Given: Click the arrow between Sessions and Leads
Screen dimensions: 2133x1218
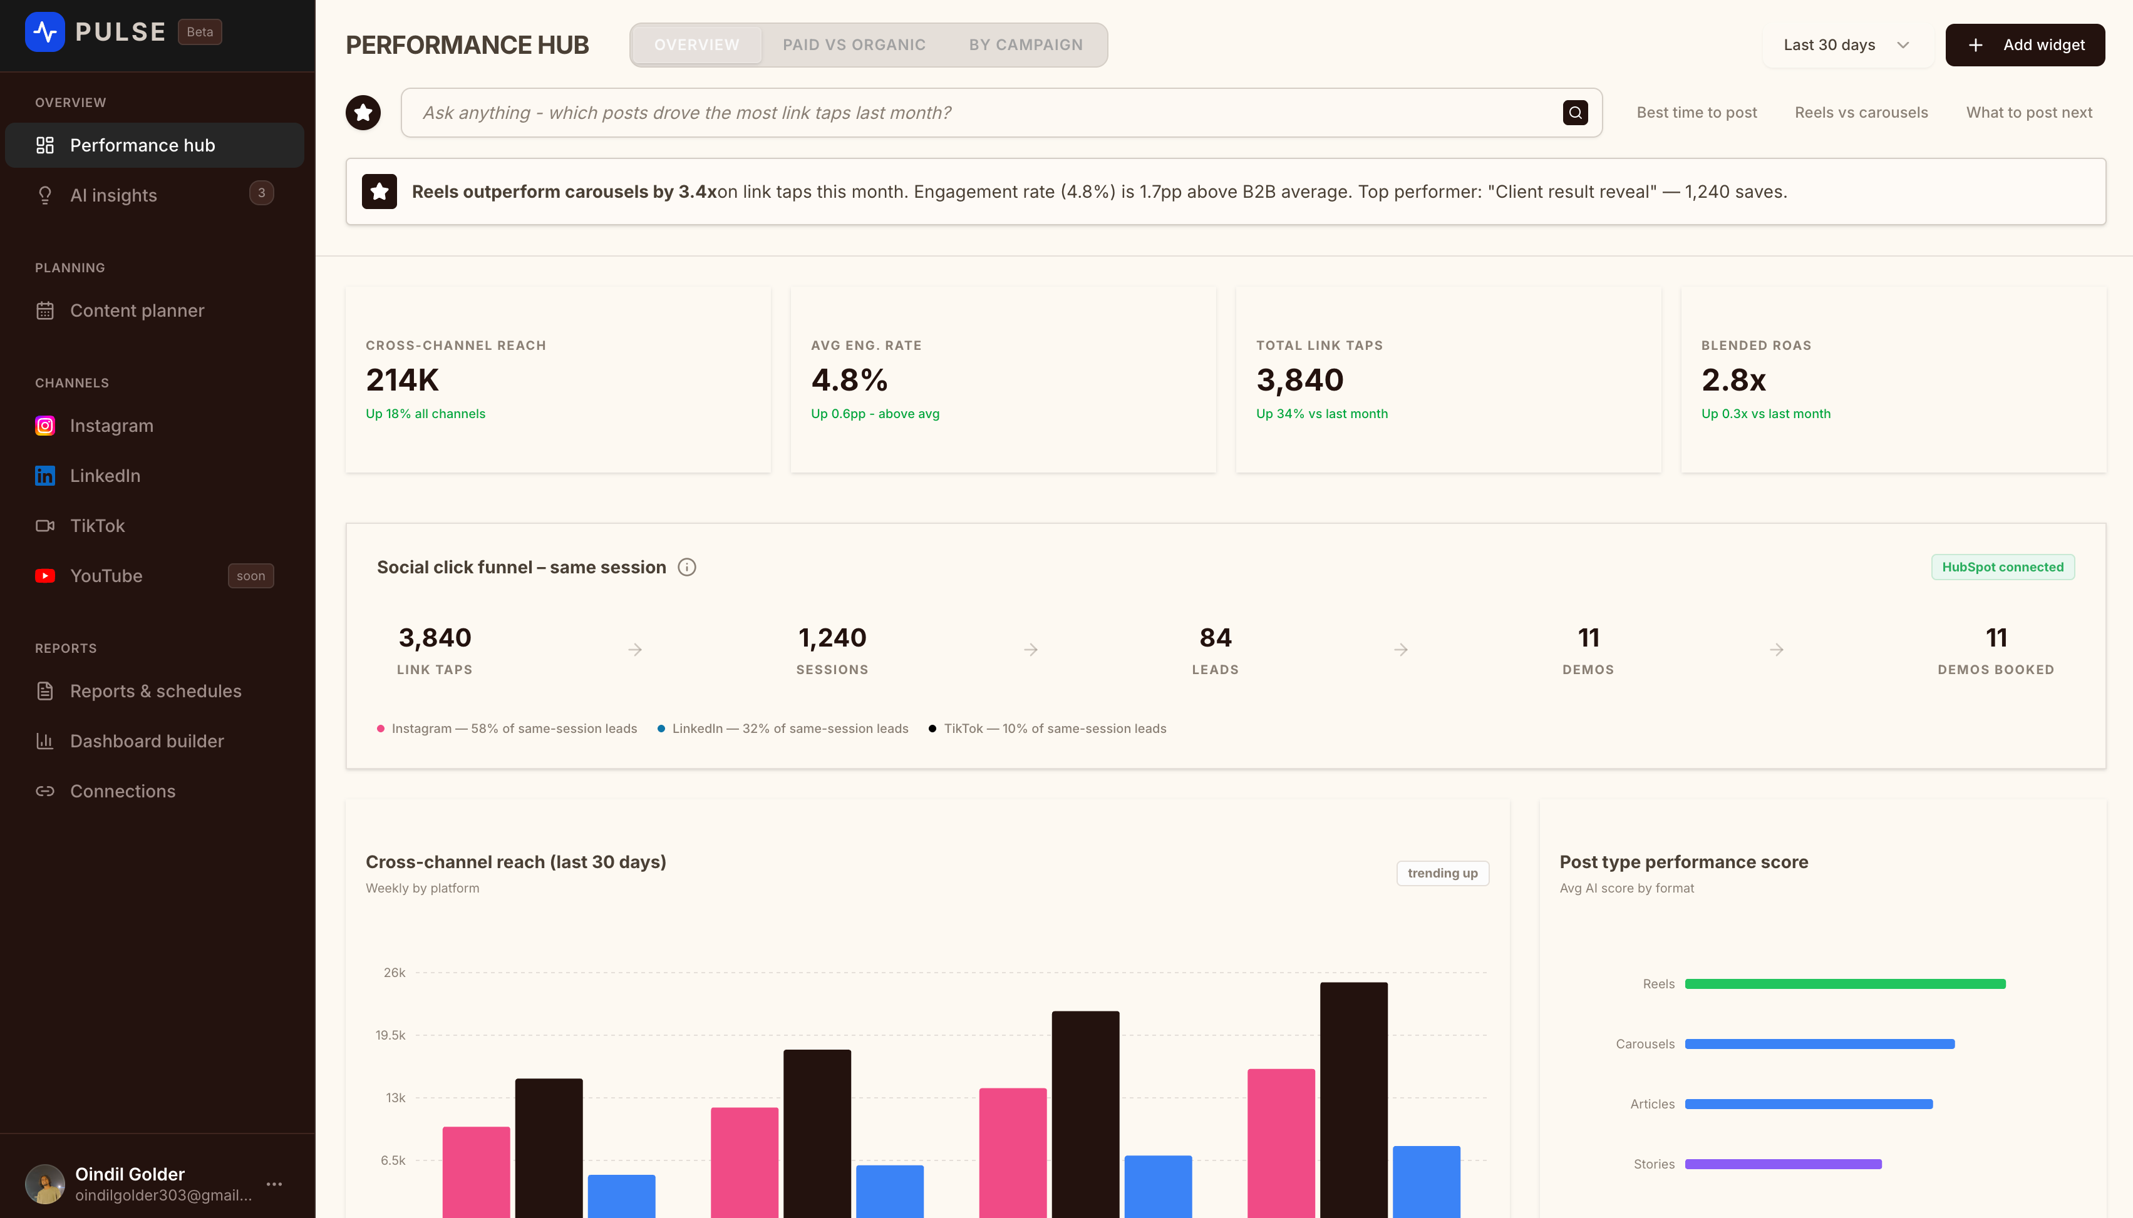Looking at the screenshot, I should point(1031,650).
